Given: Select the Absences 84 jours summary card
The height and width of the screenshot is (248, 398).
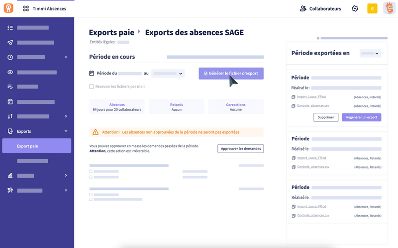Looking at the screenshot, I should tap(117, 107).
